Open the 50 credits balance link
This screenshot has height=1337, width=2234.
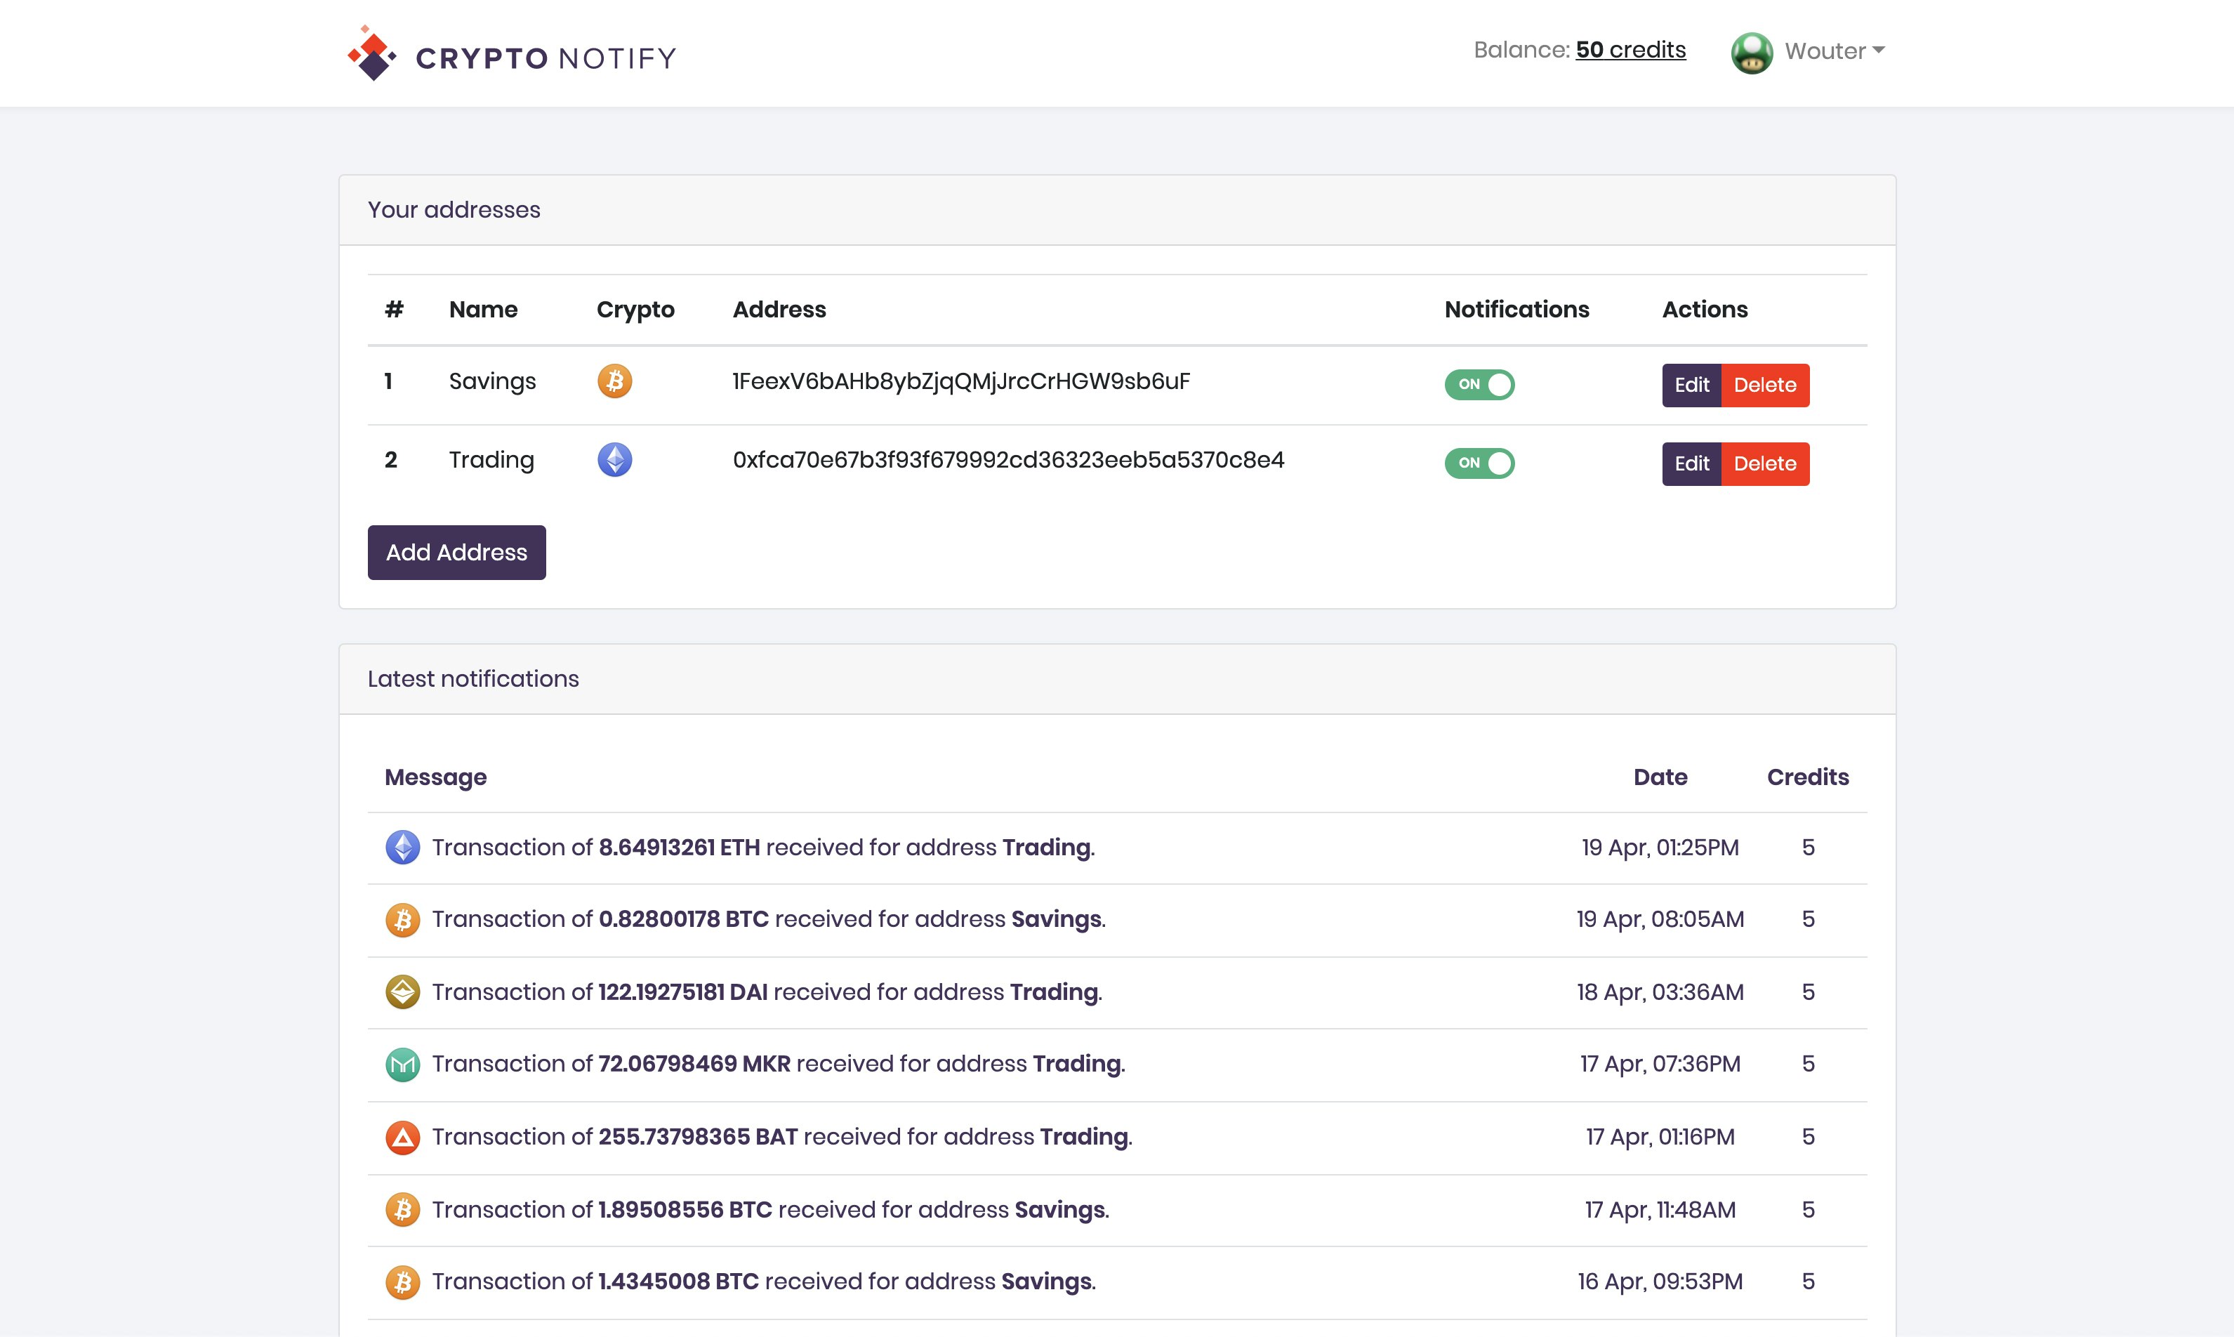(1629, 50)
